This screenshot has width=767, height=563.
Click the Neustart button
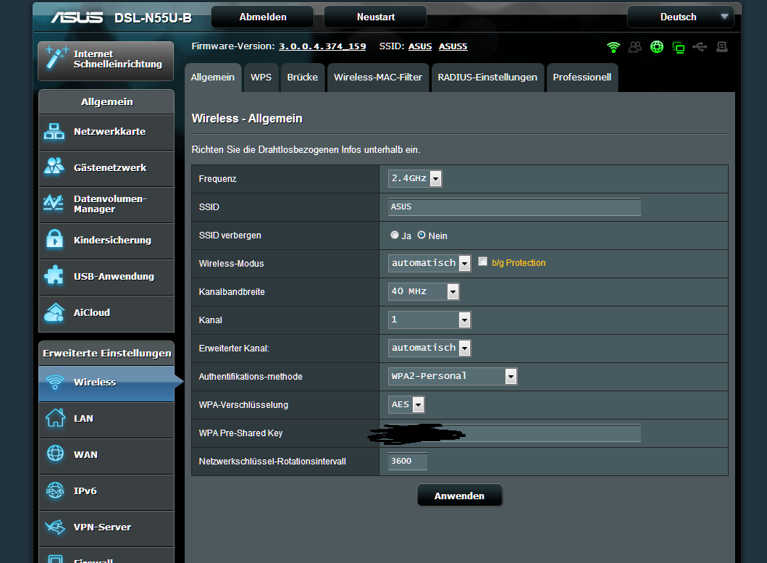(376, 17)
